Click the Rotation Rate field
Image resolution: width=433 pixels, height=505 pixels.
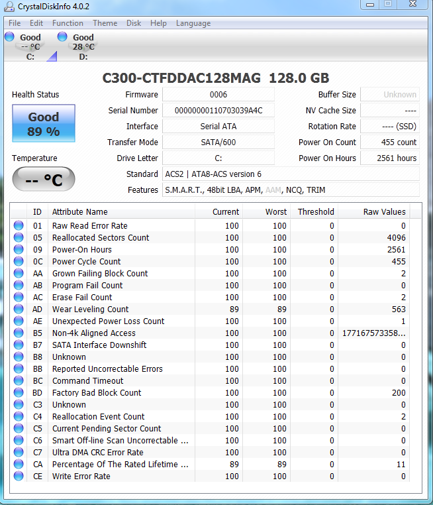point(390,126)
